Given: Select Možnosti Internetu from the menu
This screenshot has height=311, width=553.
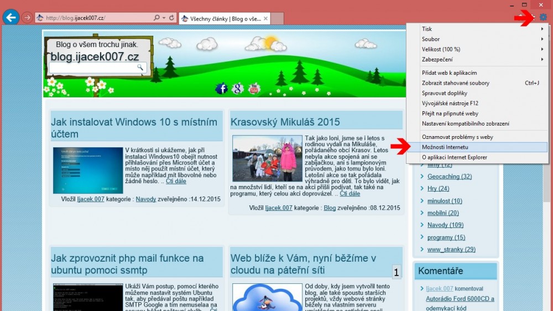Looking at the screenshot, I should (x=445, y=147).
